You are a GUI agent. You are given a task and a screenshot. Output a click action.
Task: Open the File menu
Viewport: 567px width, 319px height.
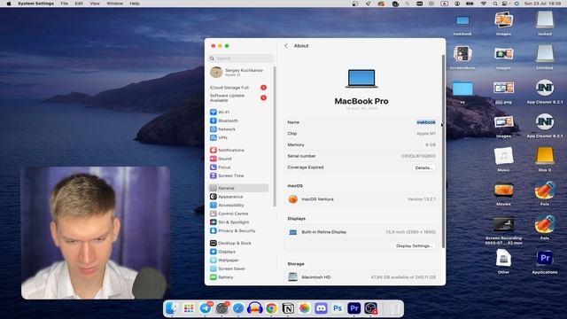(65, 4)
